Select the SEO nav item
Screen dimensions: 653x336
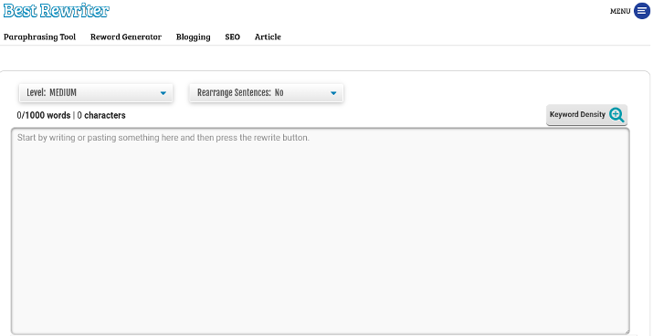232,37
